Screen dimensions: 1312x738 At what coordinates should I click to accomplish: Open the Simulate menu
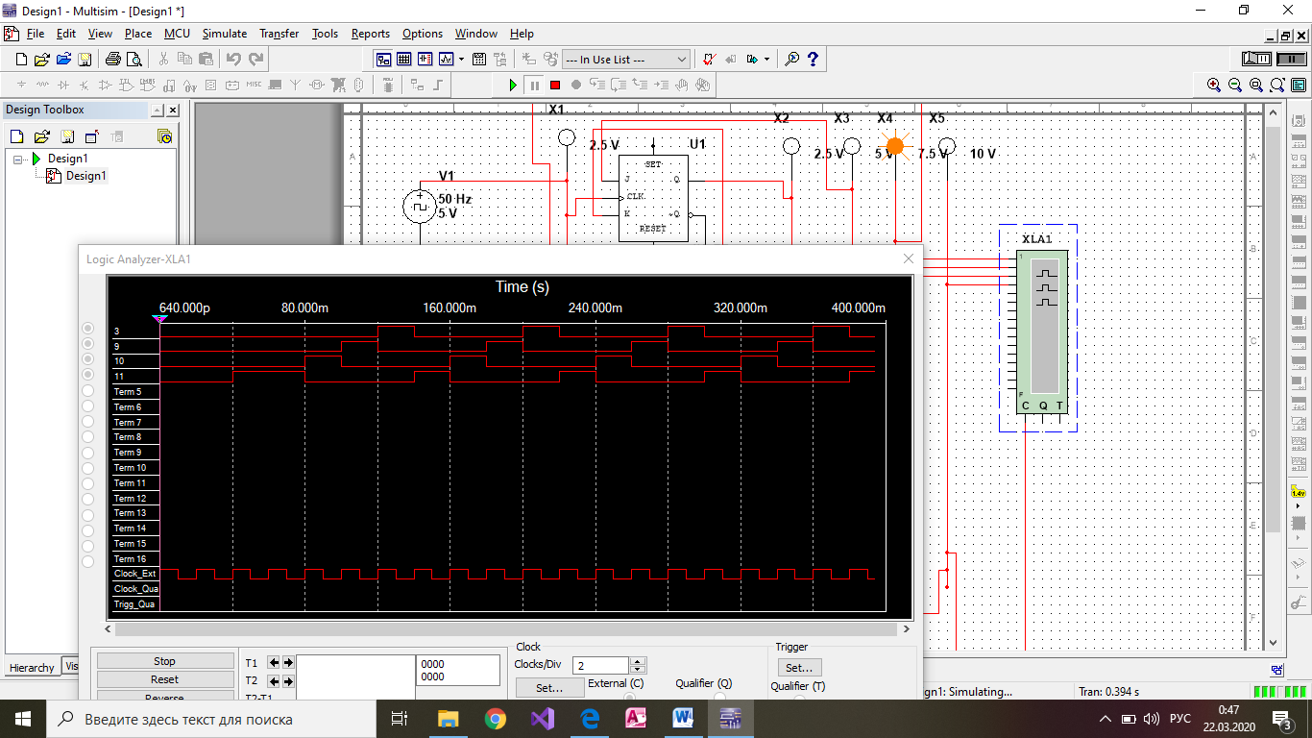[225, 34]
